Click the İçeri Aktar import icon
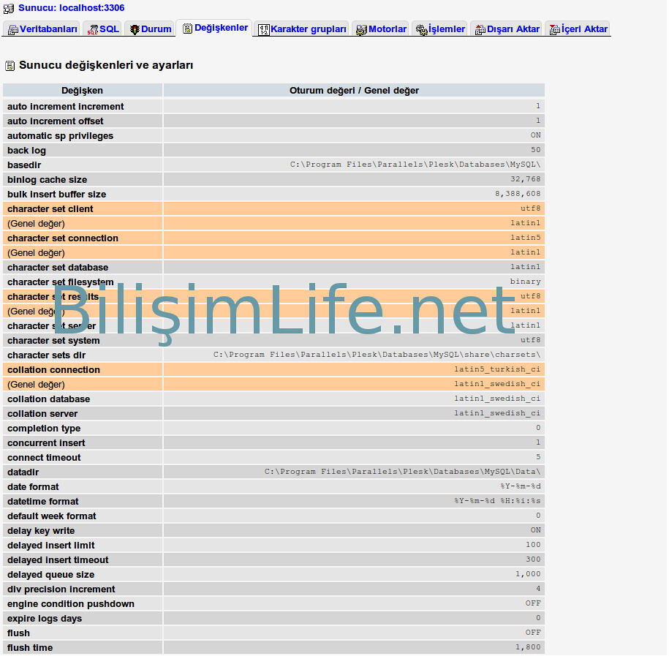Screen dimensions: 669x656 pyautogui.click(x=554, y=30)
